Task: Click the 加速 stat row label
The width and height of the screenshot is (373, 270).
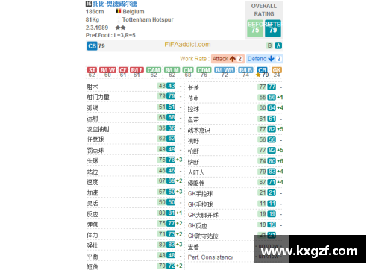Action: pyautogui.click(x=93, y=192)
